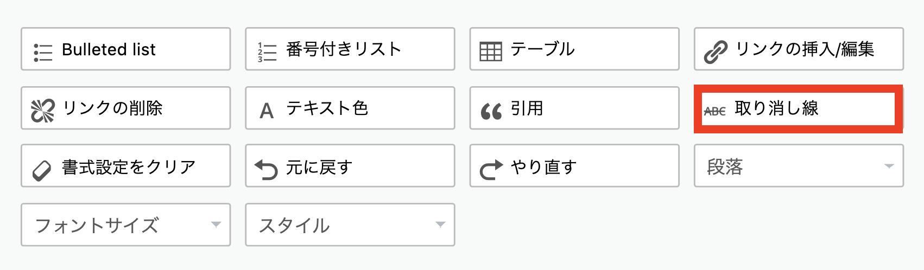Click the Bulleted list button text

tap(109, 49)
